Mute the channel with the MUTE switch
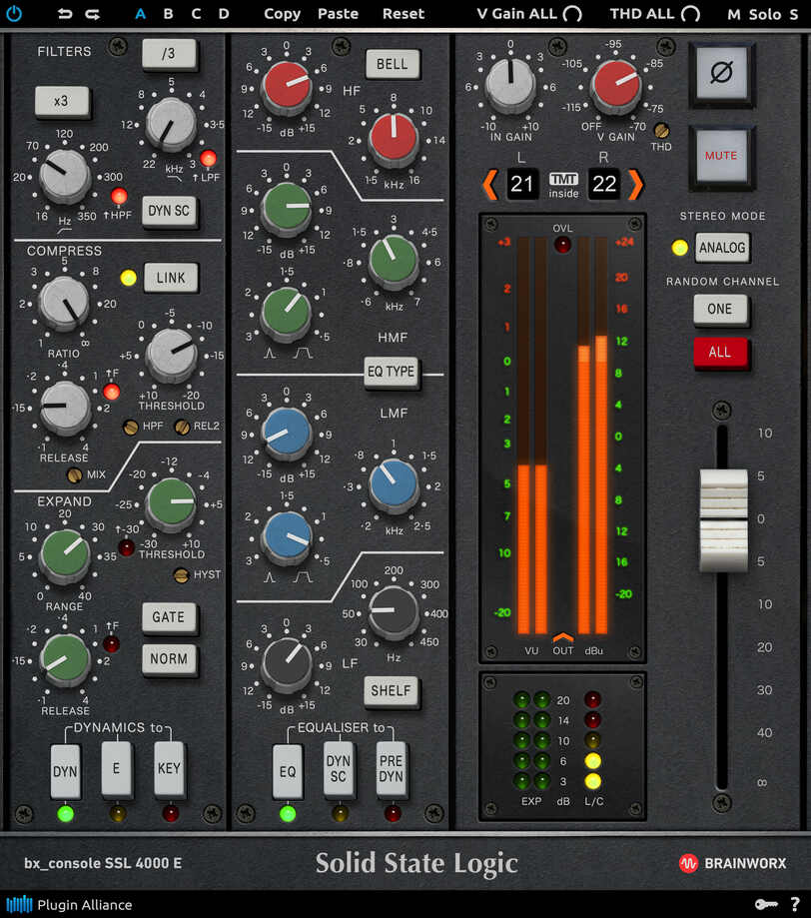Image resolution: width=811 pixels, height=918 pixels. 722,157
